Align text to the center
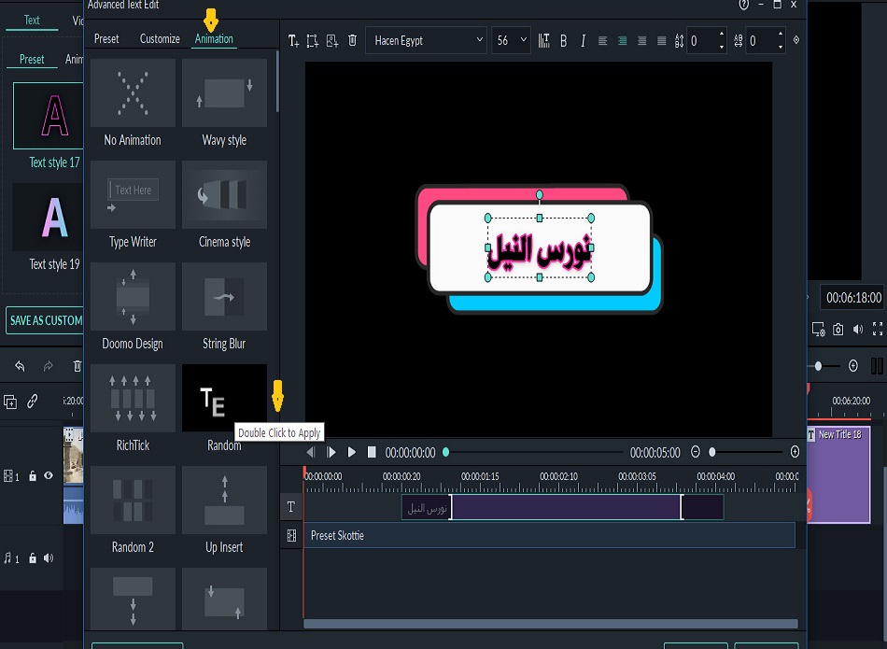 pos(622,41)
